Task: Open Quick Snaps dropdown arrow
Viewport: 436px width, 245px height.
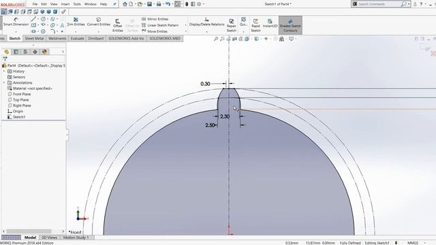Action: [244, 31]
